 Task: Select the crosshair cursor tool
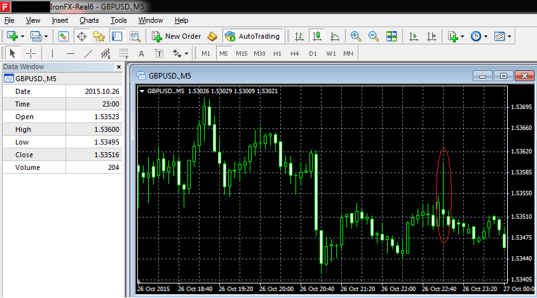[30, 53]
